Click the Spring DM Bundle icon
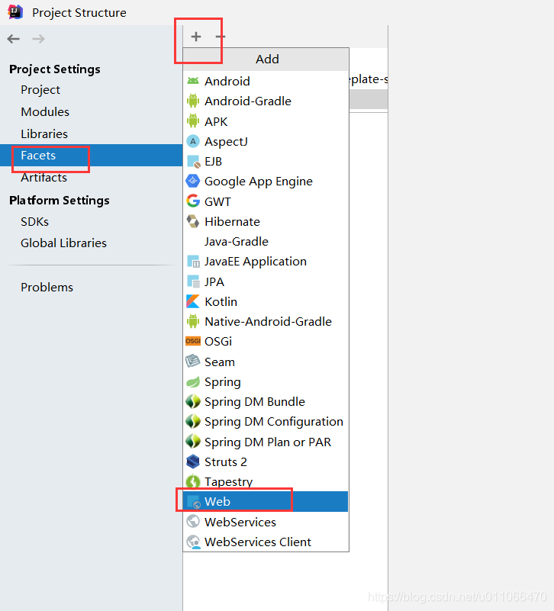 click(x=193, y=401)
